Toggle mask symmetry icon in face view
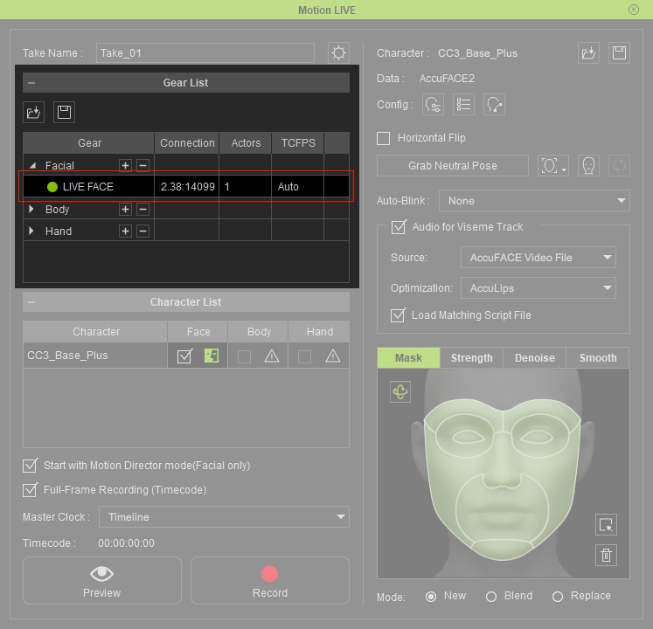Viewport: 653px width, 629px height. pos(400,391)
